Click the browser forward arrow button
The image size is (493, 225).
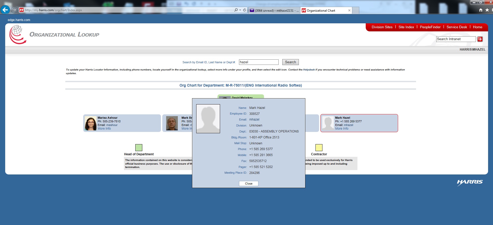pos(14,10)
